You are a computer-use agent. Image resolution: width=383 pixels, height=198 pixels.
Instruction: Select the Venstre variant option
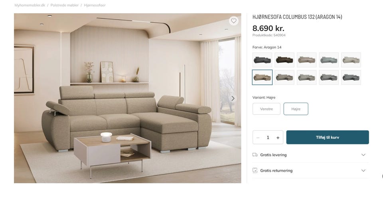point(267,109)
